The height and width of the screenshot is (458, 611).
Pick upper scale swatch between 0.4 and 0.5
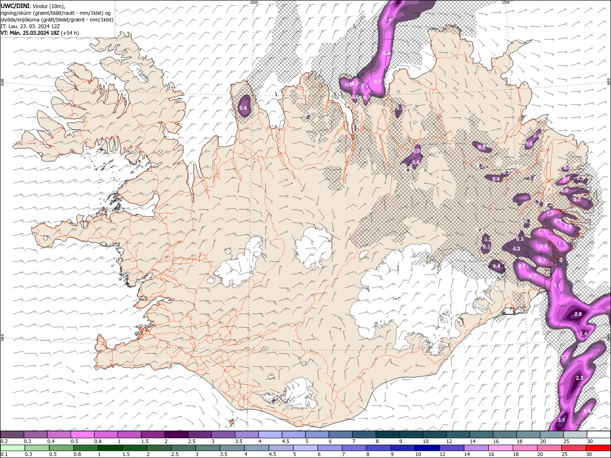point(59,435)
